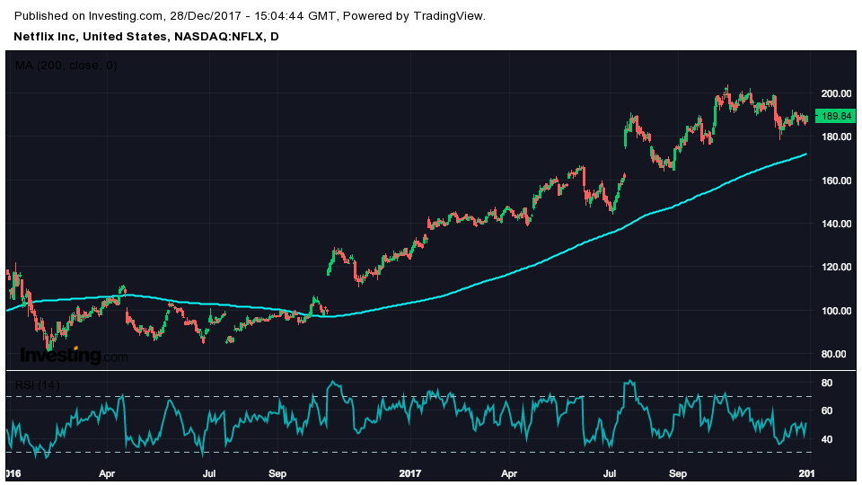
Task: Click the 180.00 price axis label
Action: click(x=836, y=137)
